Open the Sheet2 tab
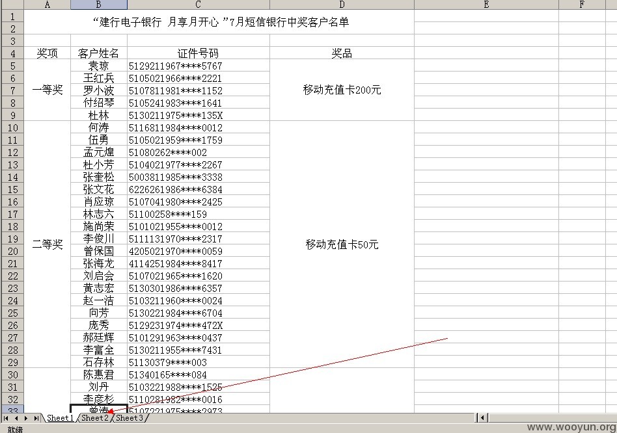This screenshot has height=433, width=617. pyautogui.click(x=94, y=417)
